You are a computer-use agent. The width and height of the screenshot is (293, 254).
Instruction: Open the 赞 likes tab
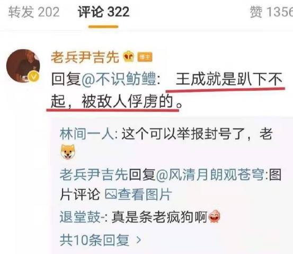[271, 12]
